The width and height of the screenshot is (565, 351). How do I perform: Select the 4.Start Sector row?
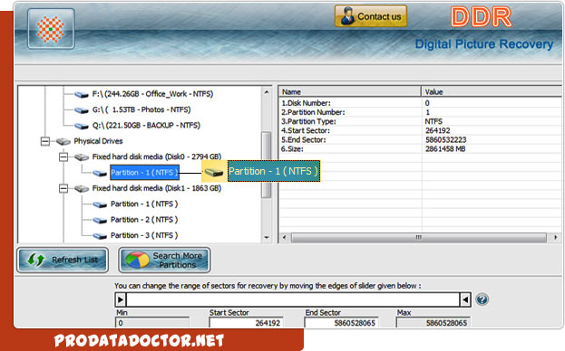point(420,131)
